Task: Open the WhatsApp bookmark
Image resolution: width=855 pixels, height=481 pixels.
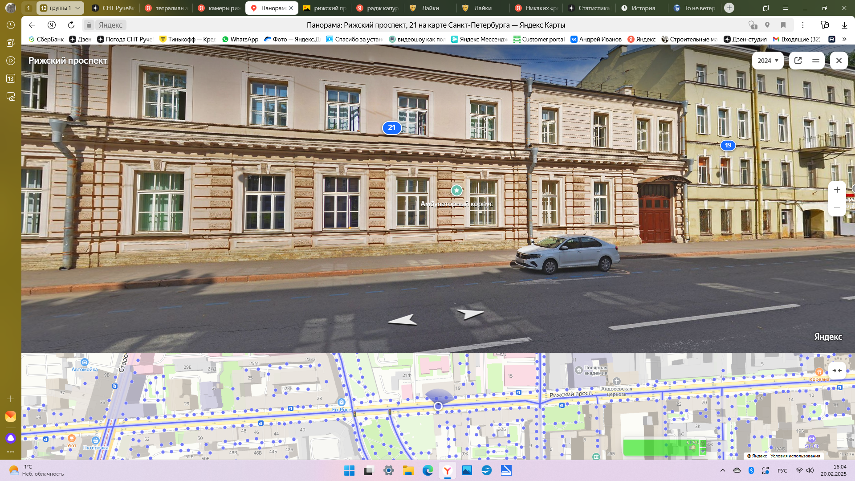Action: click(x=240, y=39)
